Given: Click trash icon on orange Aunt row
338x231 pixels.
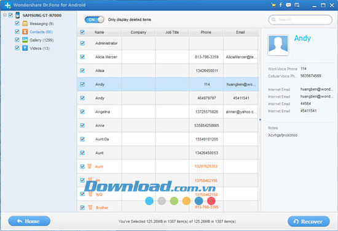Looking at the screenshot, I should click(90, 166).
